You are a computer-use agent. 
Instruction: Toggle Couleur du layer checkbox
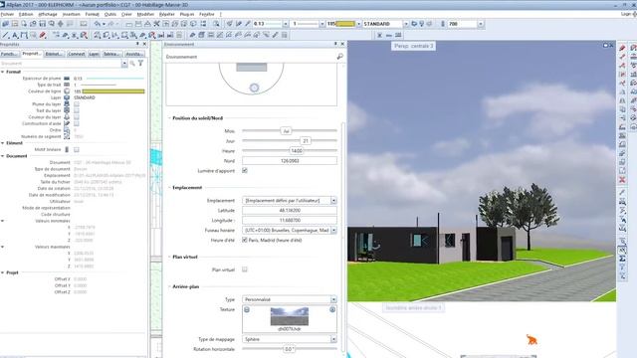77,117
